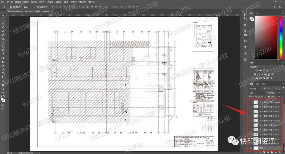The image size is (285, 154).
Task: Show the 不一样尺寸样本02-9.pdf layer
Action: click(251, 107)
